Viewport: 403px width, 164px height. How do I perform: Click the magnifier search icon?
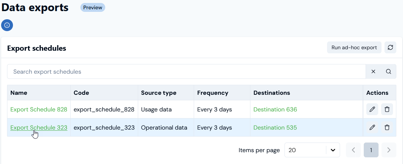pyautogui.click(x=389, y=71)
